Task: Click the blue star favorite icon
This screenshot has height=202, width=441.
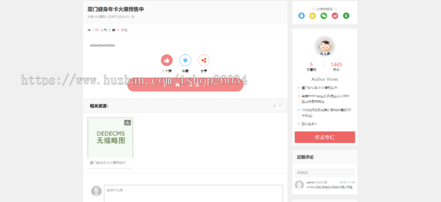Action: click(185, 60)
